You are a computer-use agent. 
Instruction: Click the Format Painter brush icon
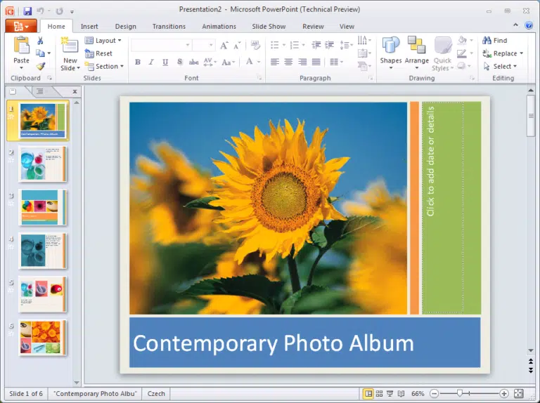(41, 66)
